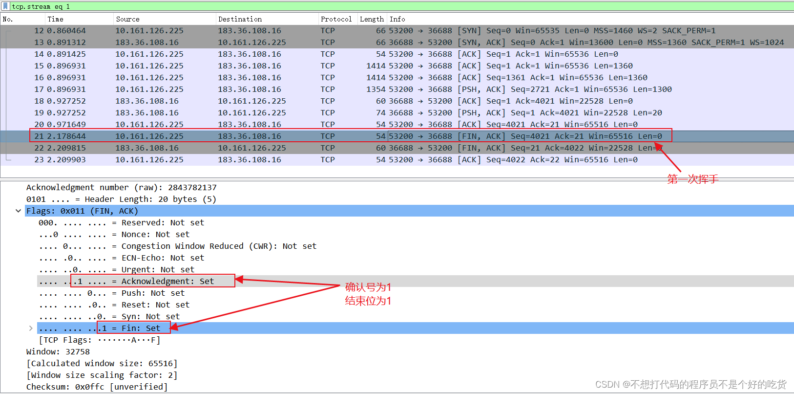This screenshot has height=394, width=794.
Task: Select packet 19 PSH, ACK Len=20
Action: pyautogui.click(x=397, y=113)
